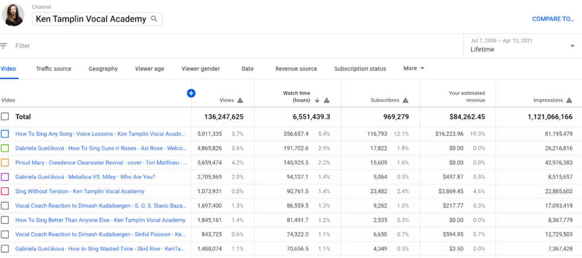Screen dimensions: 582x258
Task: Toggle checkbox for Dimash Sinful Passion video
Action: [x=5, y=235]
